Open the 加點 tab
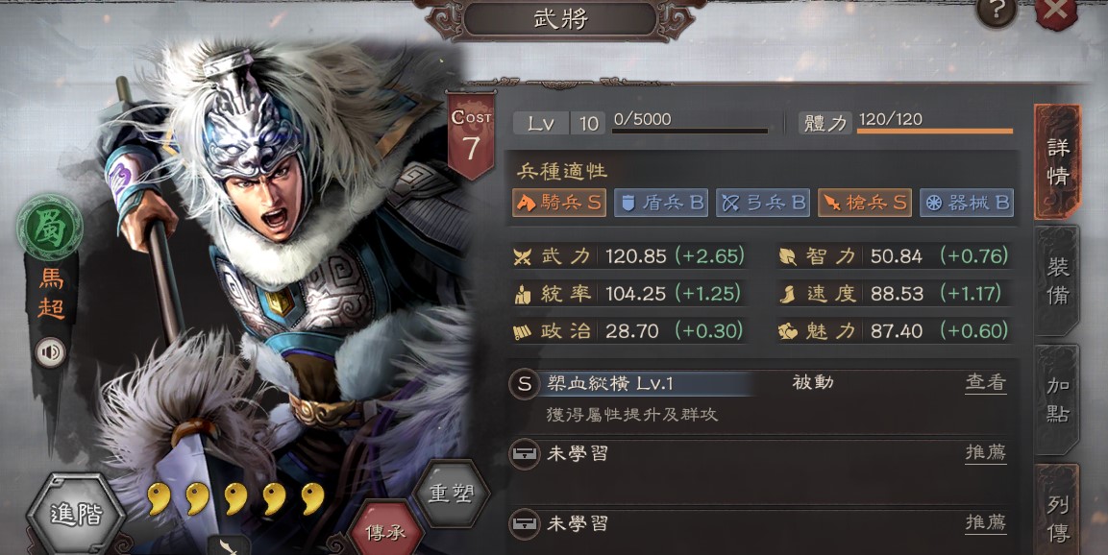The image size is (1108, 555). pyautogui.click(x=1057, y=399)
